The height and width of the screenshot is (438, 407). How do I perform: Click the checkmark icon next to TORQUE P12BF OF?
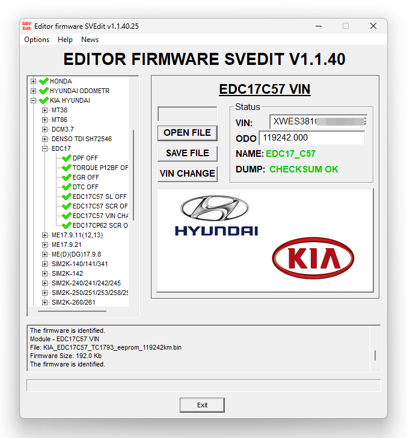click(x=67, y=168)
